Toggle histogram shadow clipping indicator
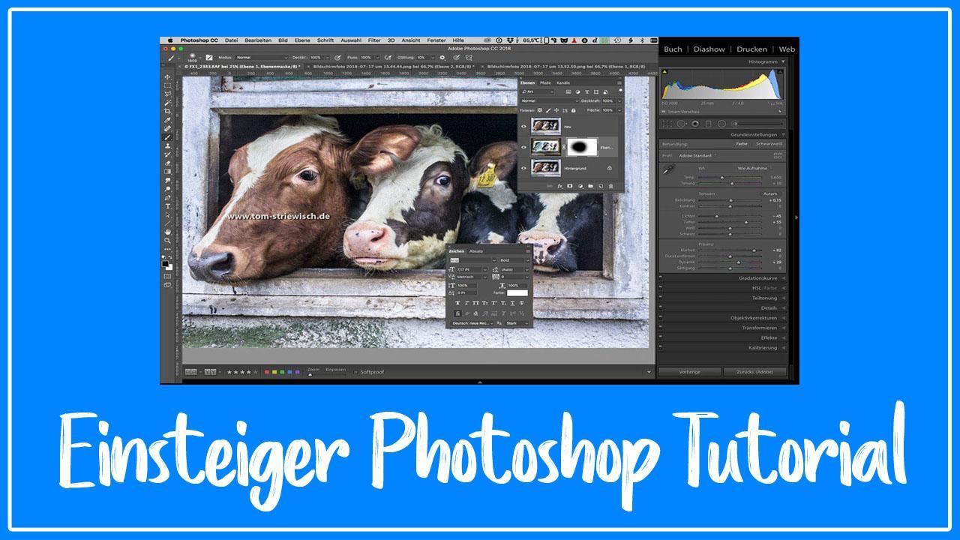Image resolution: width=960 pixels, height=540 pixels. click(x=664, y=72)
